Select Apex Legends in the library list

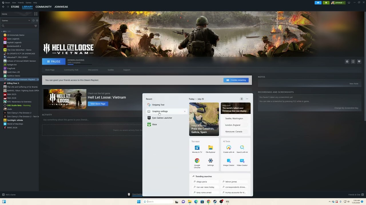tap(13, 39)
